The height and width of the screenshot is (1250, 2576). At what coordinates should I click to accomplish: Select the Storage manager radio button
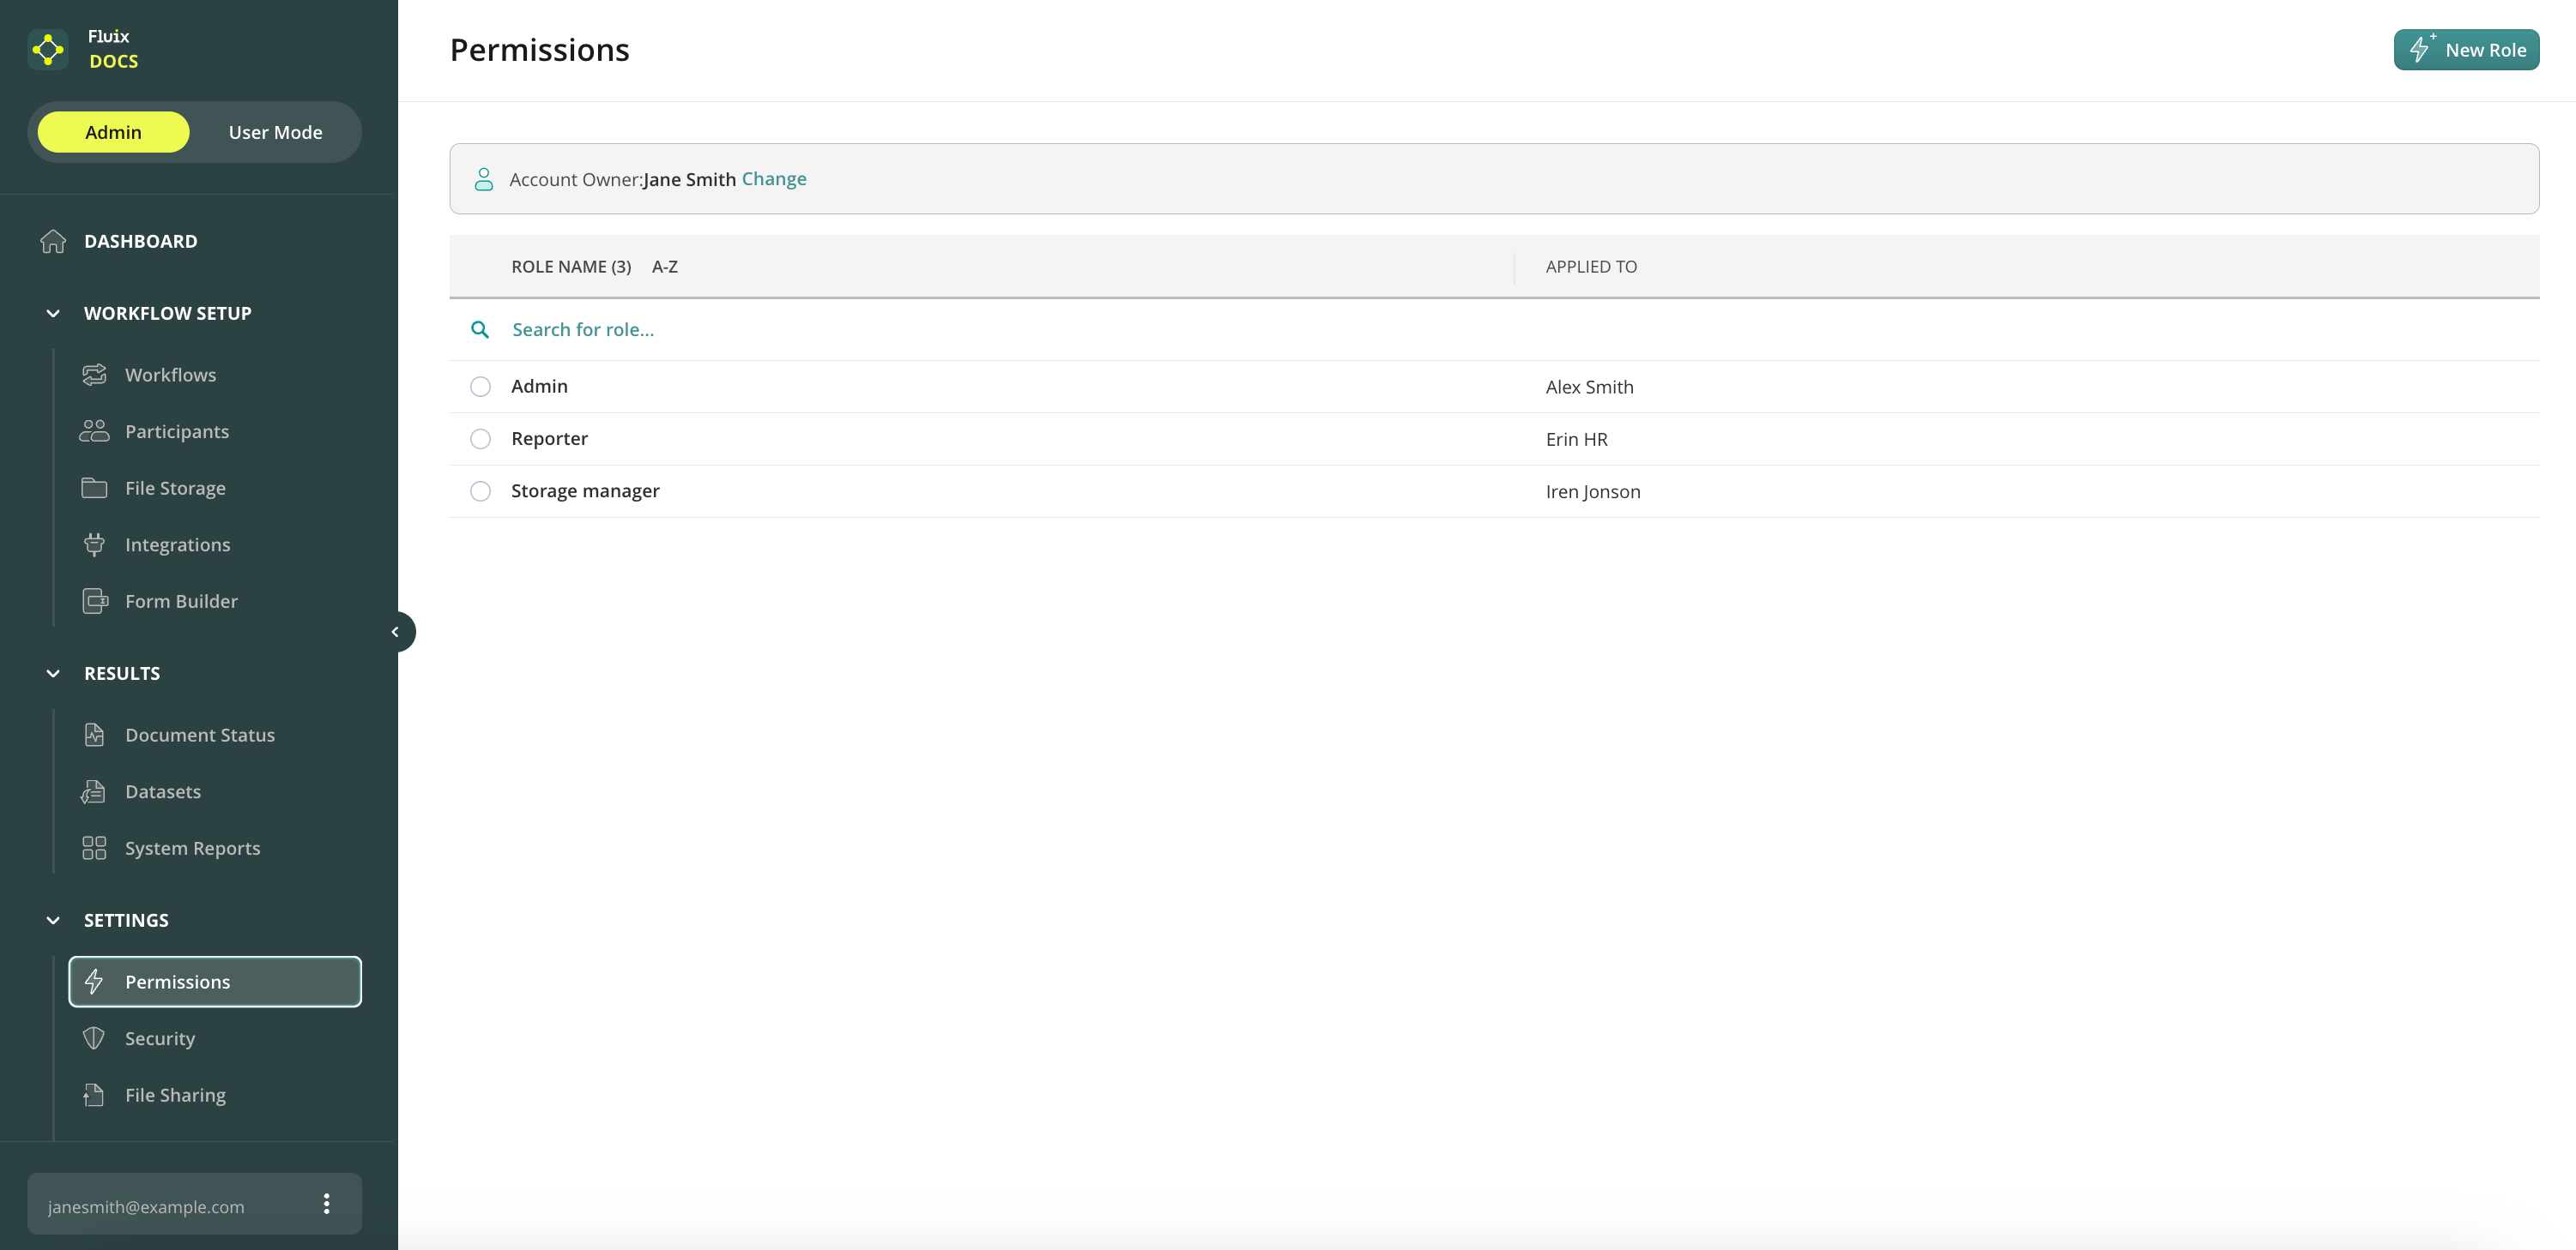[480, 490]
